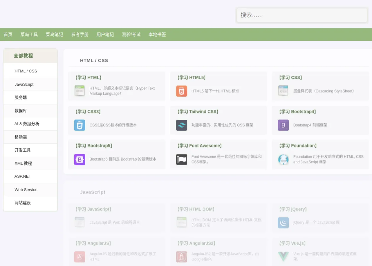The height and width of the screenshot is (266, 372).
Task: Open the 【学习 Bootstrap4】 link
Action: pos(298,112)
